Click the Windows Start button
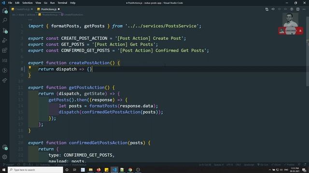309x173 pixels. 4,170
